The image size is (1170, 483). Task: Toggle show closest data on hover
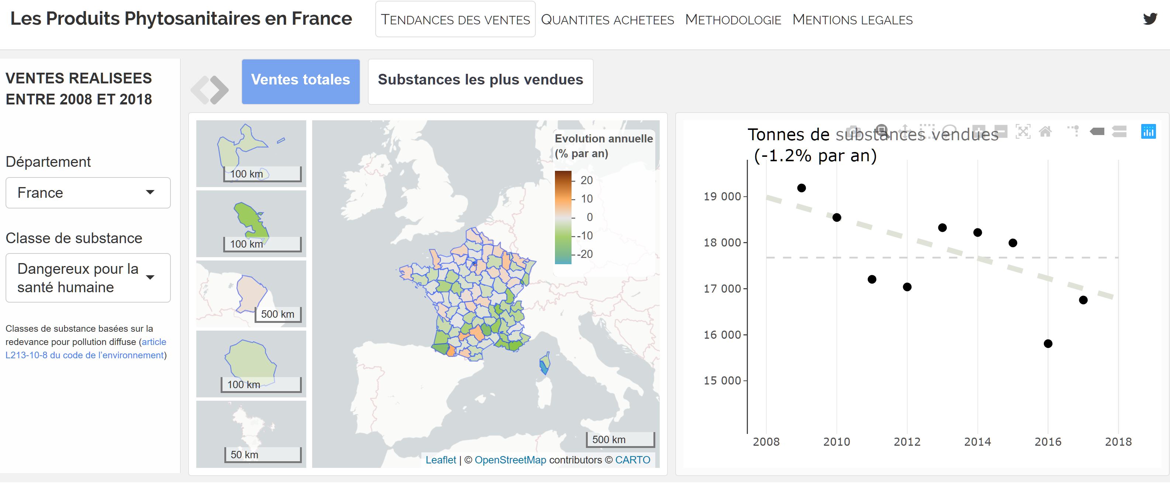[x=1097, y=132]
